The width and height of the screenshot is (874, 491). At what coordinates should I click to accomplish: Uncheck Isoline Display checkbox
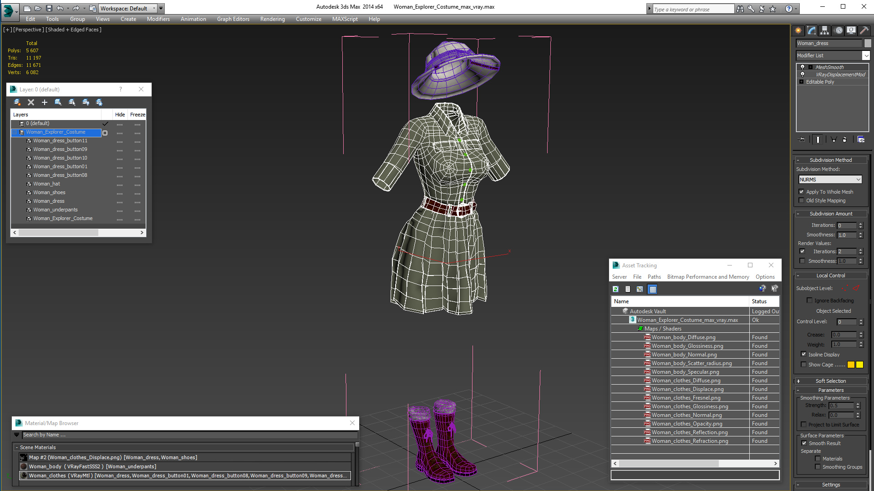(803, 354)
